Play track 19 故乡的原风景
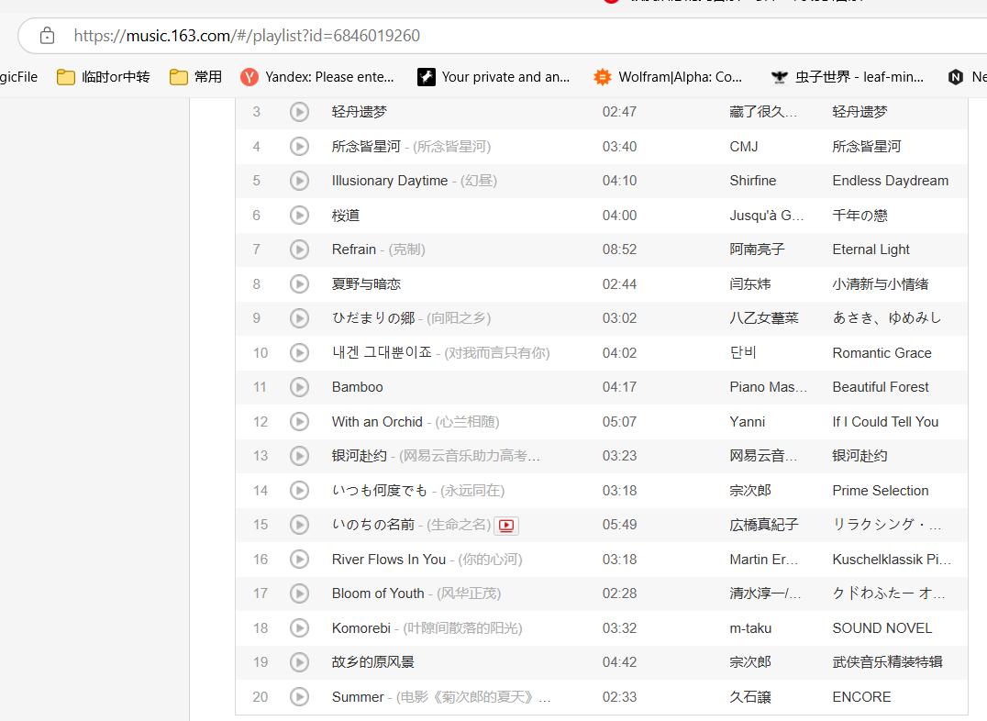This screenshot has width=987, height=721. tap(299, 661)
